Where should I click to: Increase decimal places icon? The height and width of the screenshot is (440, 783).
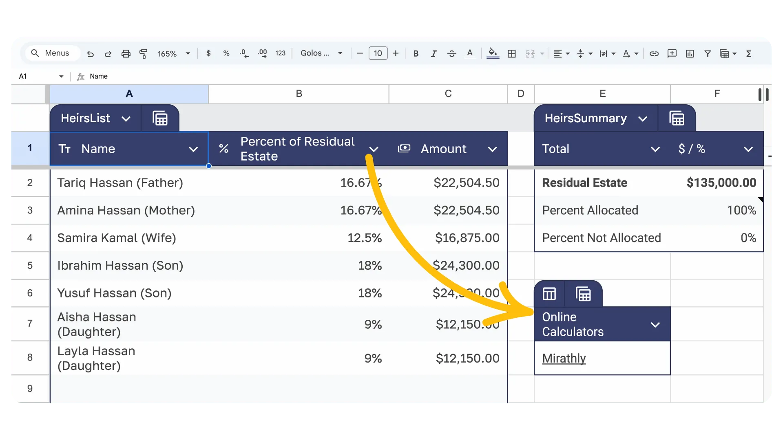click(262, 53)
